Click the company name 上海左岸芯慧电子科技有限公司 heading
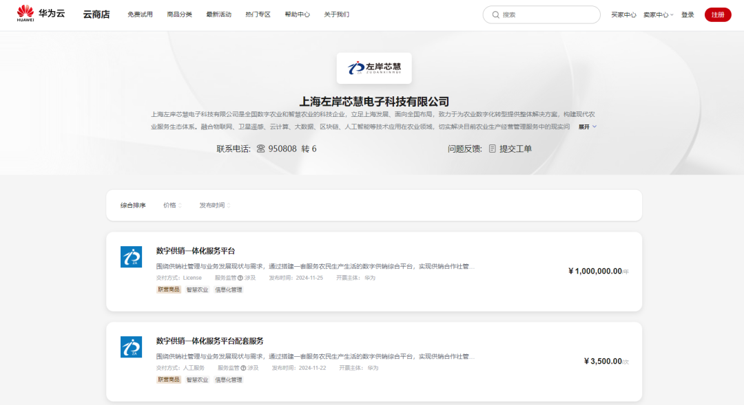The height and width of the screenshot is (405, 744). [x=374, y=101]
